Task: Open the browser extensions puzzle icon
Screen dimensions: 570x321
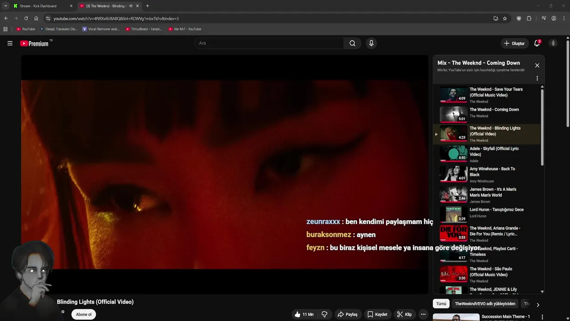Action: coord(529,18)
